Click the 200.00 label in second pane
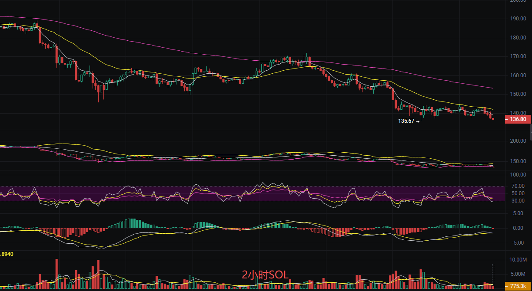The image size is (532, 291). pyautogui.click(x=518, y=141)
